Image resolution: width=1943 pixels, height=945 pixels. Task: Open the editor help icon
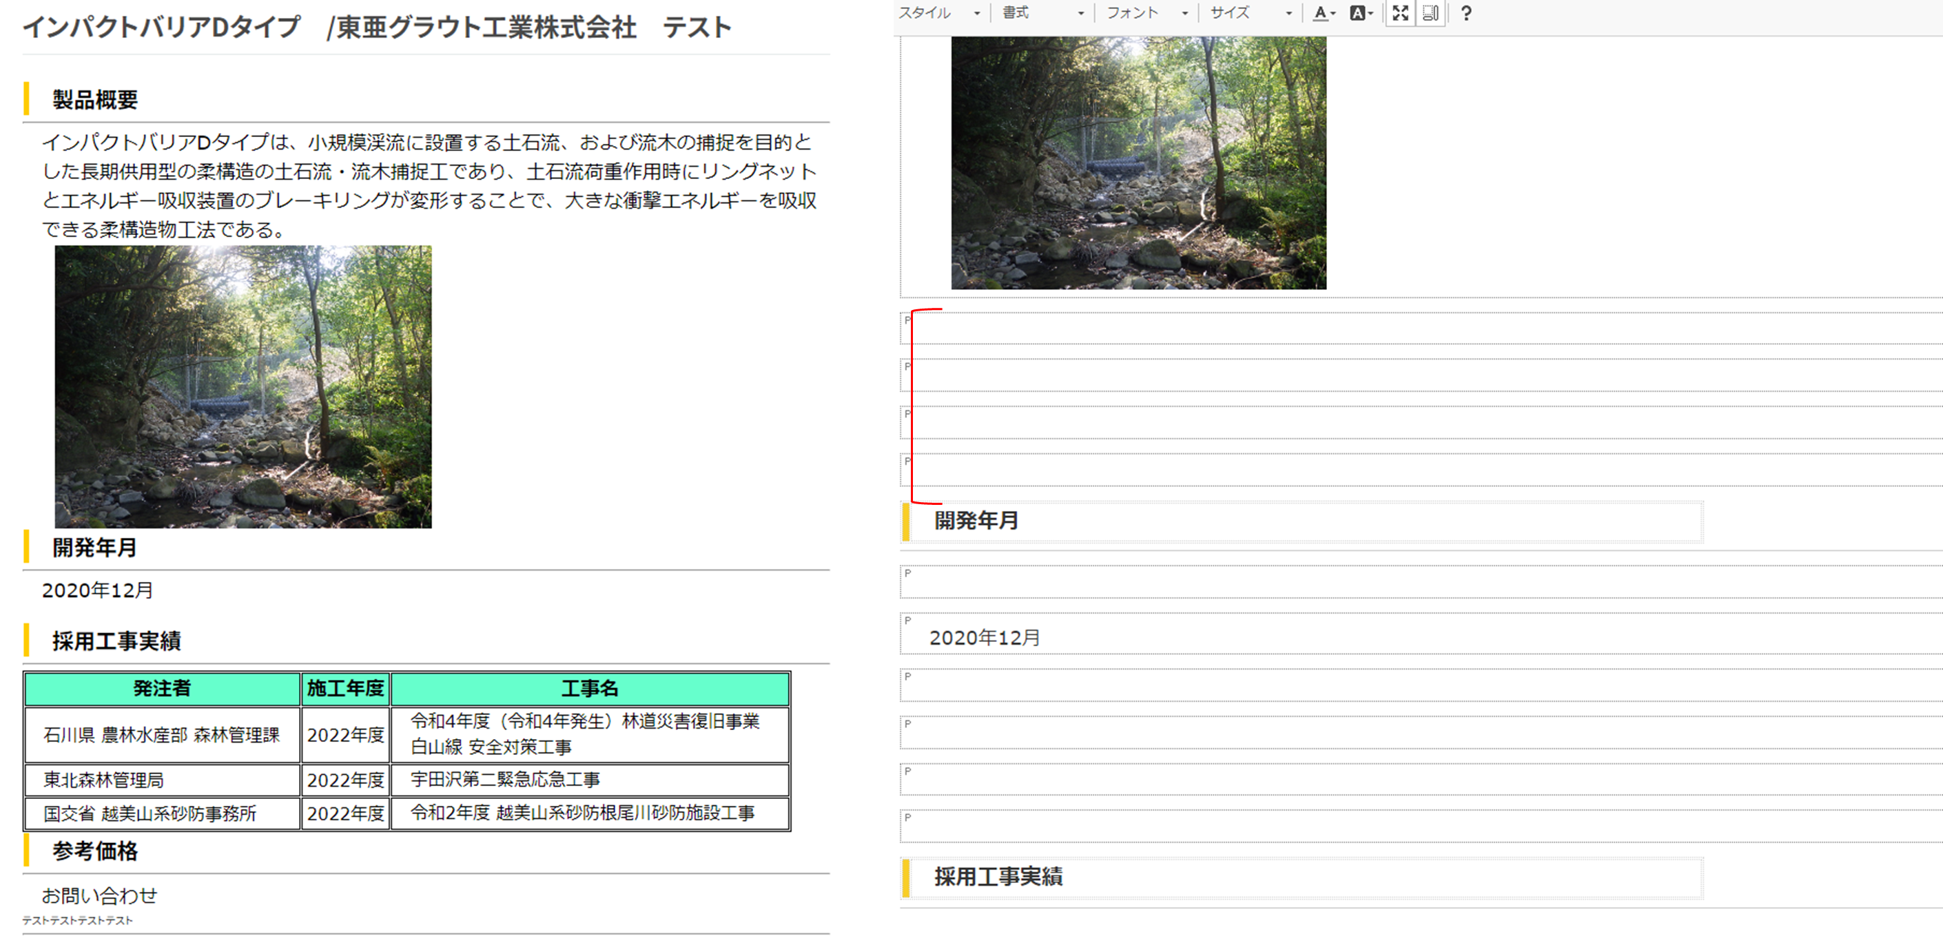click(1466, 13)
